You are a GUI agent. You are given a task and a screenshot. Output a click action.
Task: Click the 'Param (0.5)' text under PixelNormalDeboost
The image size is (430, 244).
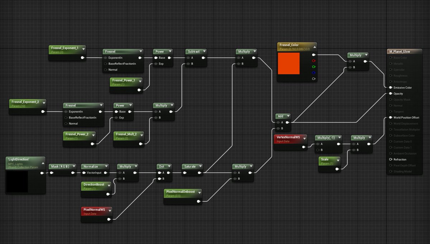click(174, 196)
